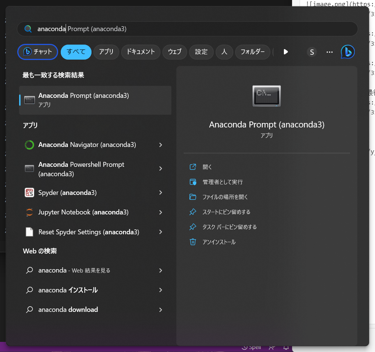Open the Bing chat icon
375x352 pixels.
point(347,52)
